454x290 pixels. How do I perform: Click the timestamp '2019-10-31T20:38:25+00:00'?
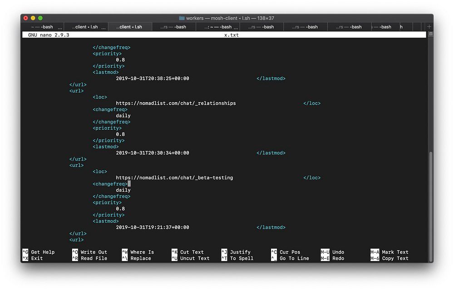(x=152, y=78)
